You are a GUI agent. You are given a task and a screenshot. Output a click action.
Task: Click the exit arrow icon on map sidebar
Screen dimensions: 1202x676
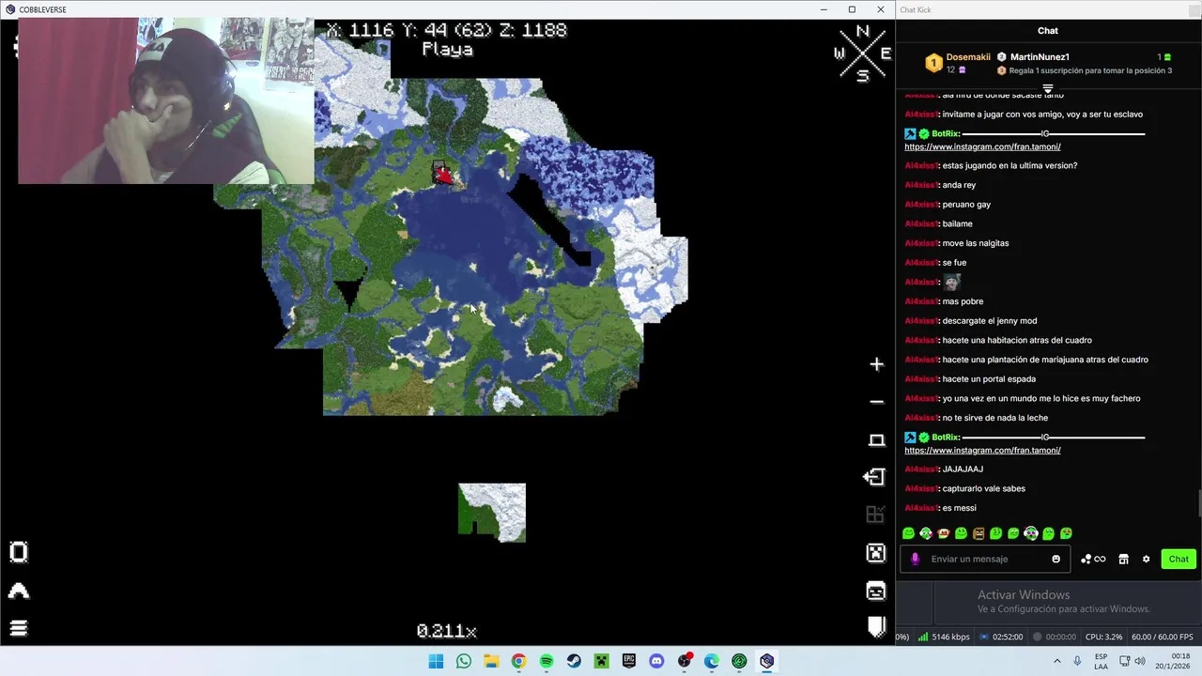coord(874,477)
